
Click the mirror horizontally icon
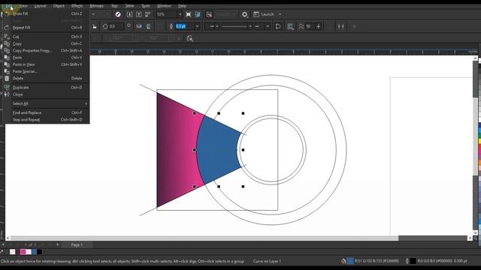pyautogui.click(x=139, y=27)
